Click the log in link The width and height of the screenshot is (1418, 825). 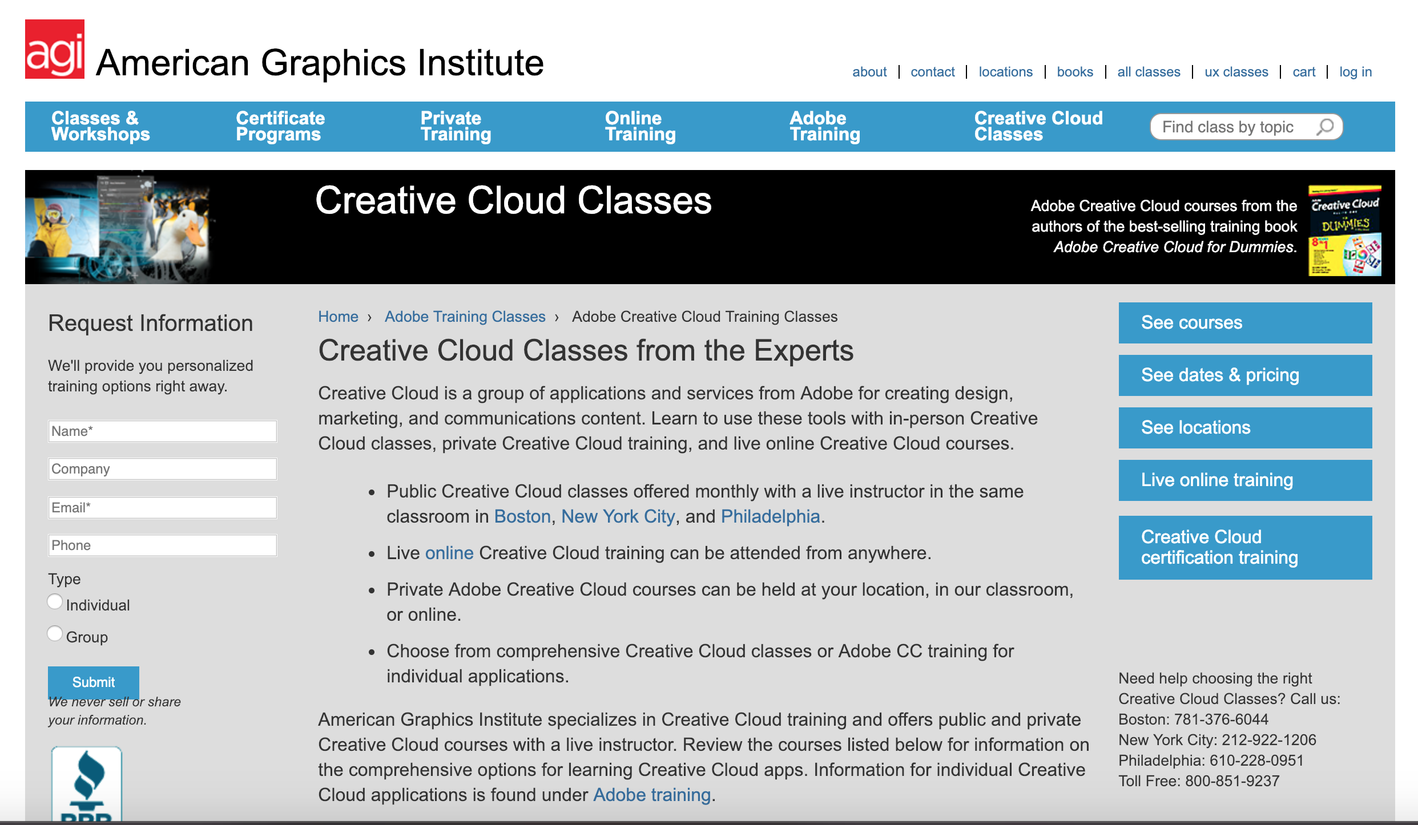pyautogui.click(x=1355, y=72)
